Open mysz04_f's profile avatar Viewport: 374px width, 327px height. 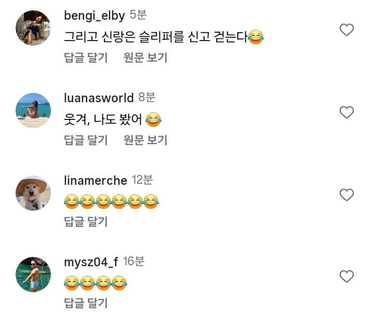tap(33, 275)
